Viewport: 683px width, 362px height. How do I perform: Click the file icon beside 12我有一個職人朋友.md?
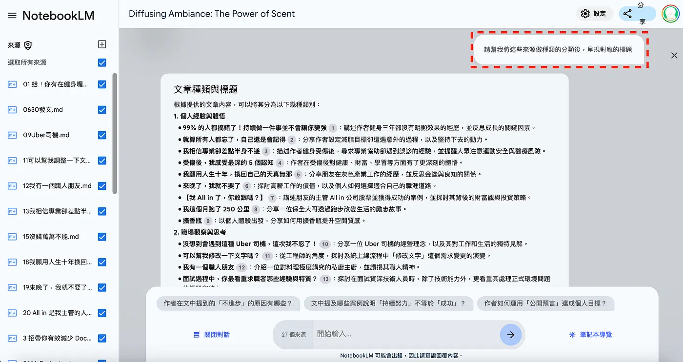pyautogui.click(x=12, y=186)
